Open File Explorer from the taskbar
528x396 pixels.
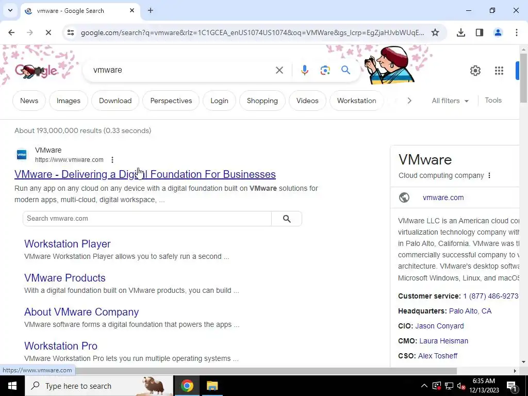coord(212,386)
